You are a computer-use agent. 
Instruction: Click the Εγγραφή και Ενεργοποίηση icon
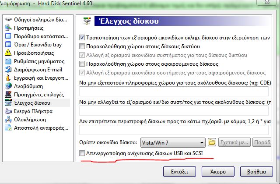point(8,78)
